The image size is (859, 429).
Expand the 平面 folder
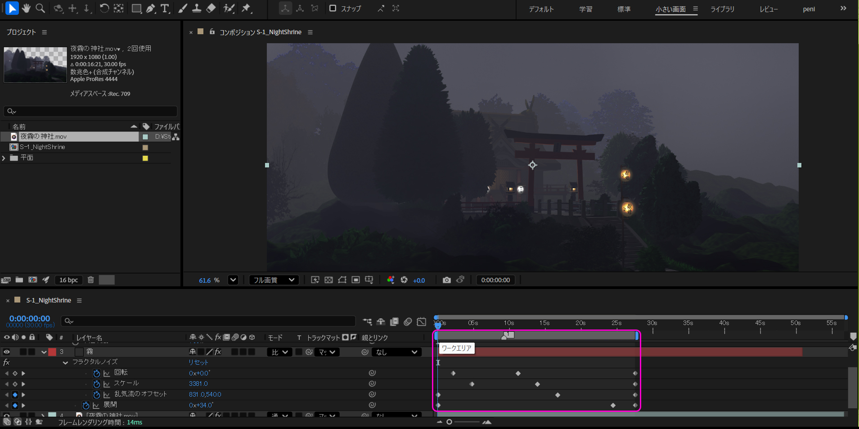coord(4,158)
